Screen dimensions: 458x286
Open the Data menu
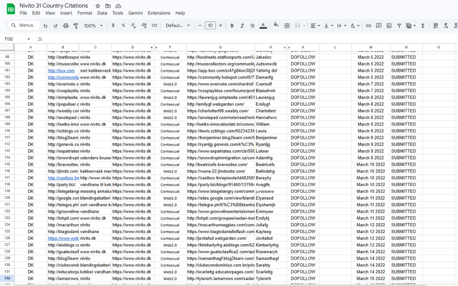102,13
